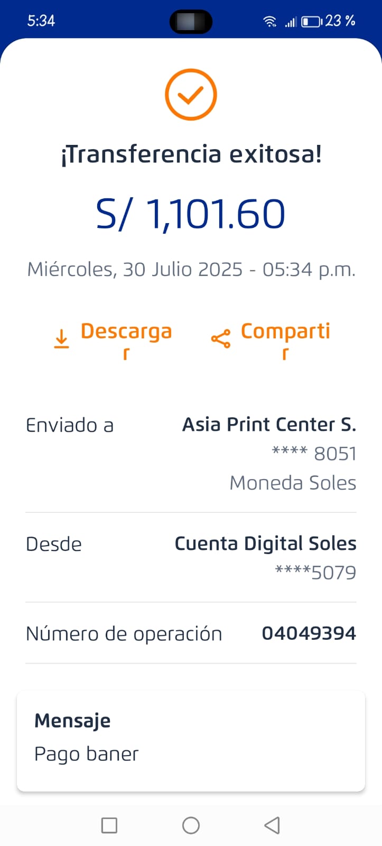Screen dimensions: 382x846
Task: Tap the Transferencia exitosa heading
Action: point(191,154)
